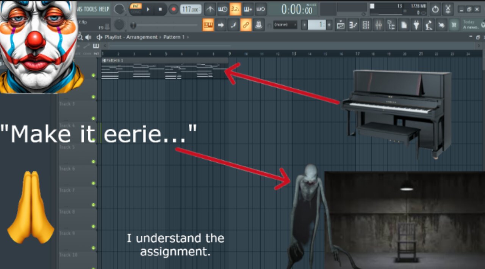Viewport: 485px width, 269px height.
Task: Switch to SONG mode
Action: coord(135,12)
